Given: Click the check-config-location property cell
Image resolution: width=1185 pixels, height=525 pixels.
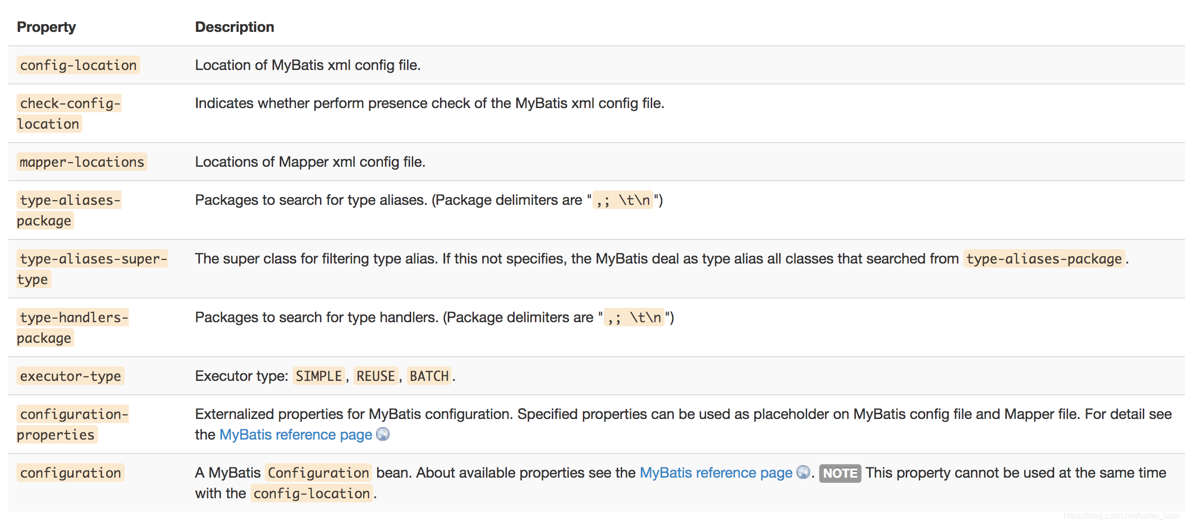Looking at the screenshot, I should point(69,114).
